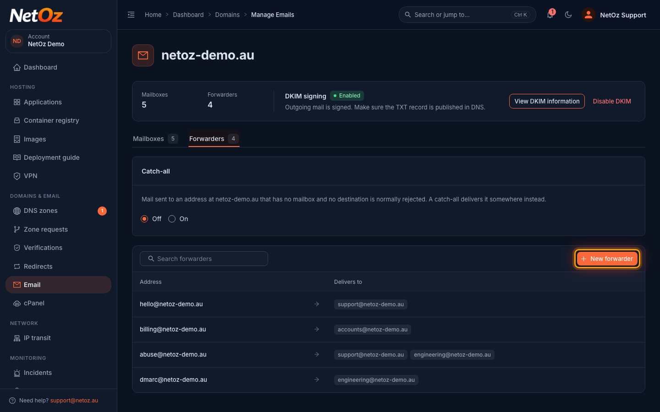Open Applications in the sidebar

tap(58, 102)
